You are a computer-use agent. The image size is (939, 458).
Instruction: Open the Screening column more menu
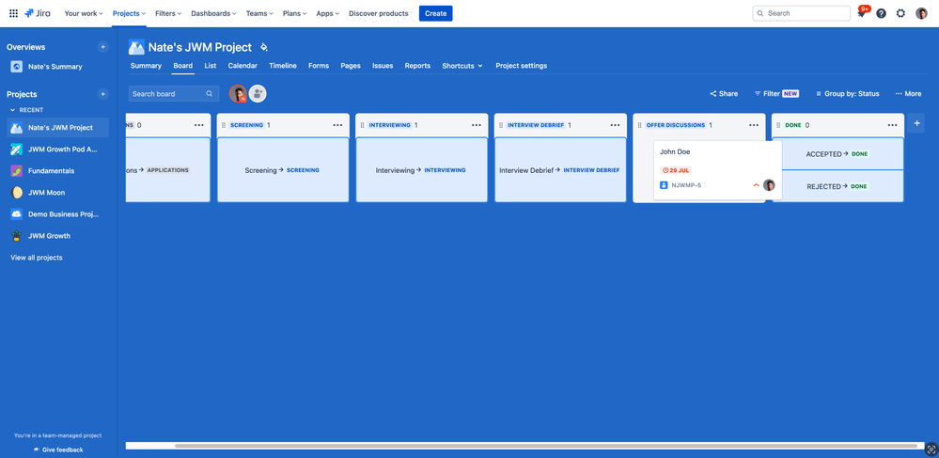337,125
